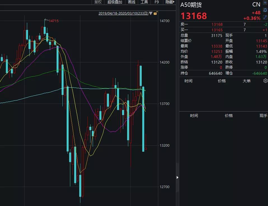The height and width of the screenshot is (206, 268).
Task: Open the 复权 adjustment menu
Action: pos(98,2)
